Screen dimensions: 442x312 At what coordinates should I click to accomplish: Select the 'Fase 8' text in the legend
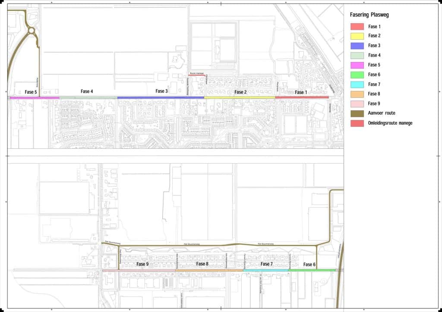[x=374, y=94]
